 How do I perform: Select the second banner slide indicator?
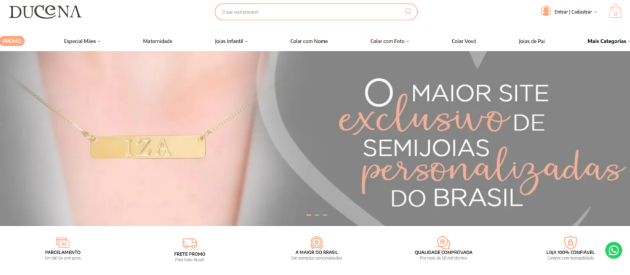(317, 215)
